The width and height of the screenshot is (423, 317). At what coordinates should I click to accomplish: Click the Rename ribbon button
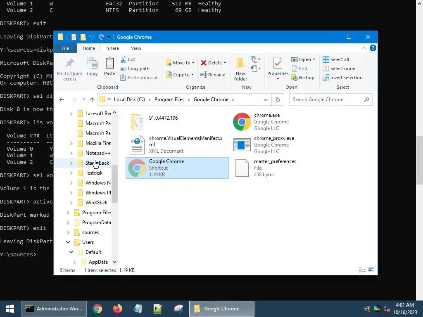pyautogui.click(x=213, y=75)
